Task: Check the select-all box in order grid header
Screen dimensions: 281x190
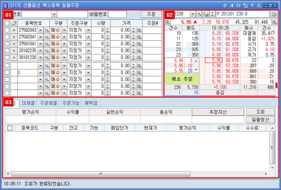Action: click(x=6, y=23)
